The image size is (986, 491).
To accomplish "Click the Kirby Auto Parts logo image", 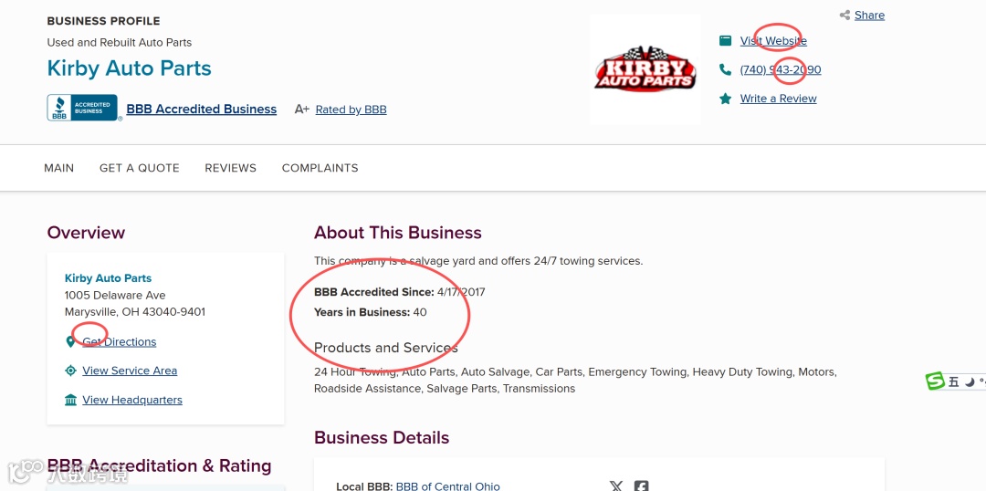I will click(x=645, y=68).
